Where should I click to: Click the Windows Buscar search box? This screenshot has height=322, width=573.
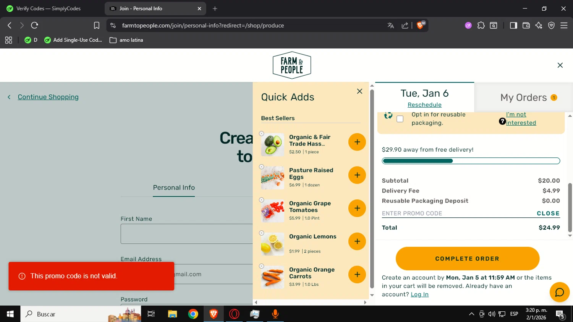(x=81, y=314)
